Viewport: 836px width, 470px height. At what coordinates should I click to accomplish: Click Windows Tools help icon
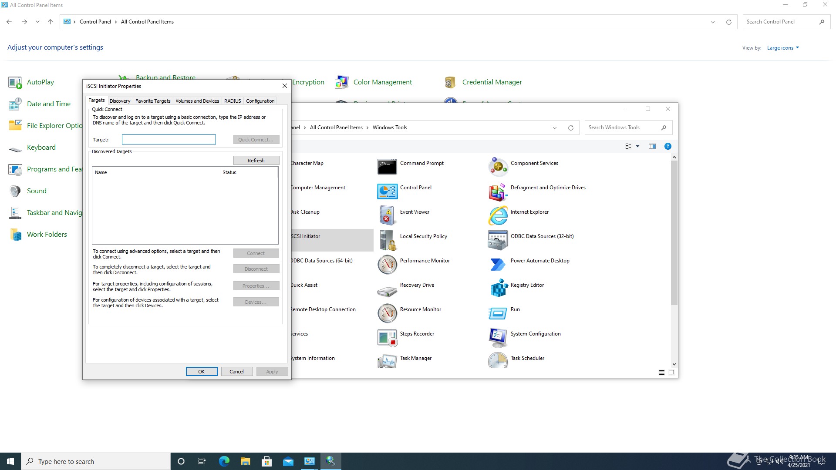coord(667,147)
